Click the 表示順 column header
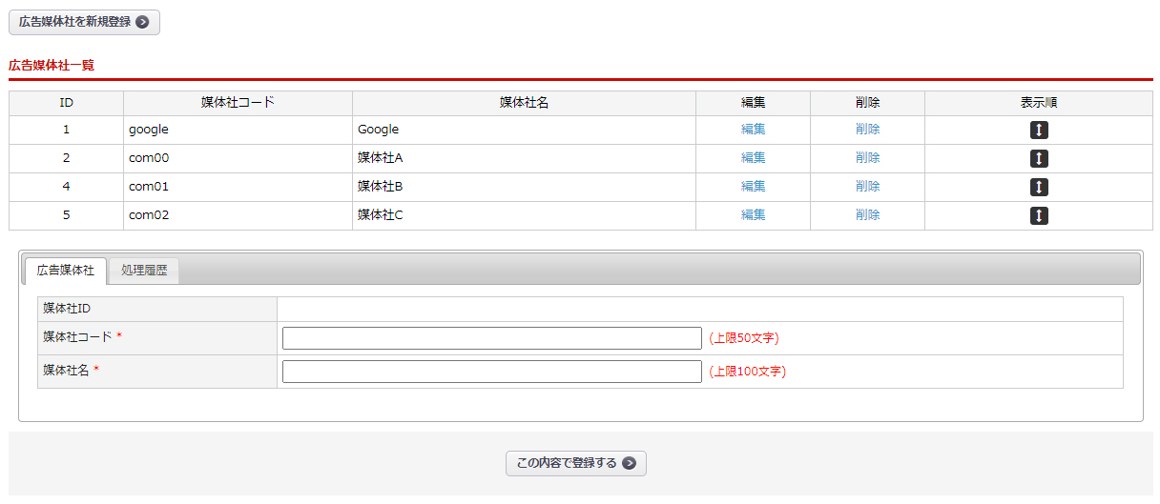The width and height of the screenshot is (1160, 504). click(x=1038, y=103)
